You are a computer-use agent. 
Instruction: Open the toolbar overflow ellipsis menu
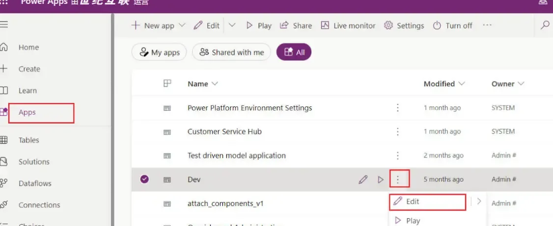click(x=487, y=25)
